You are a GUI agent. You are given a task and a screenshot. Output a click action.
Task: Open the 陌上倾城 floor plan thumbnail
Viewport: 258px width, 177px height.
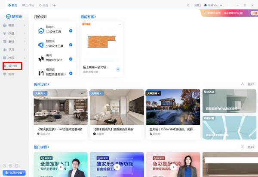(x=101, y=42)
